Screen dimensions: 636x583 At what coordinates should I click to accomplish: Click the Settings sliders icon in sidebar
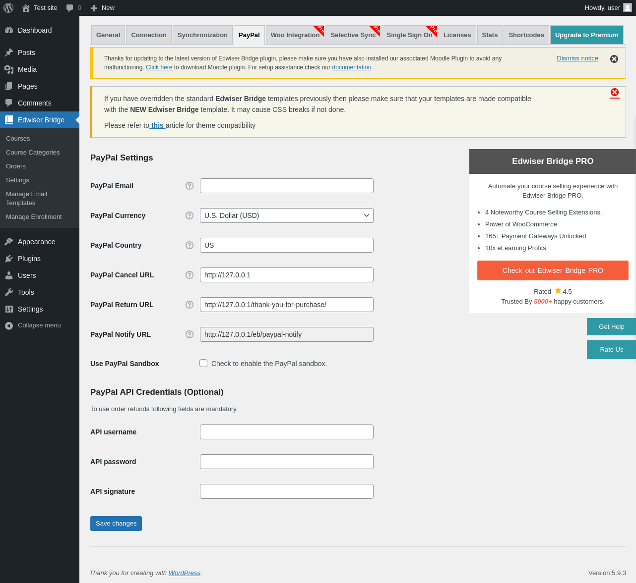click(x=9, y=309)
